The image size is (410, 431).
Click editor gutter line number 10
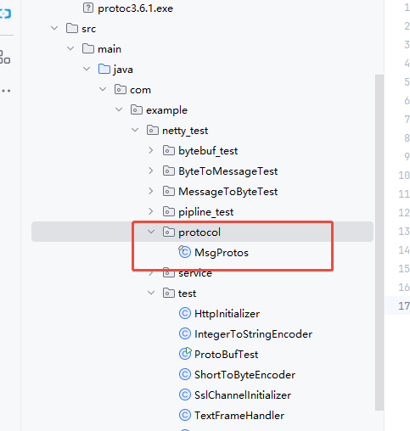coord(404,175)
